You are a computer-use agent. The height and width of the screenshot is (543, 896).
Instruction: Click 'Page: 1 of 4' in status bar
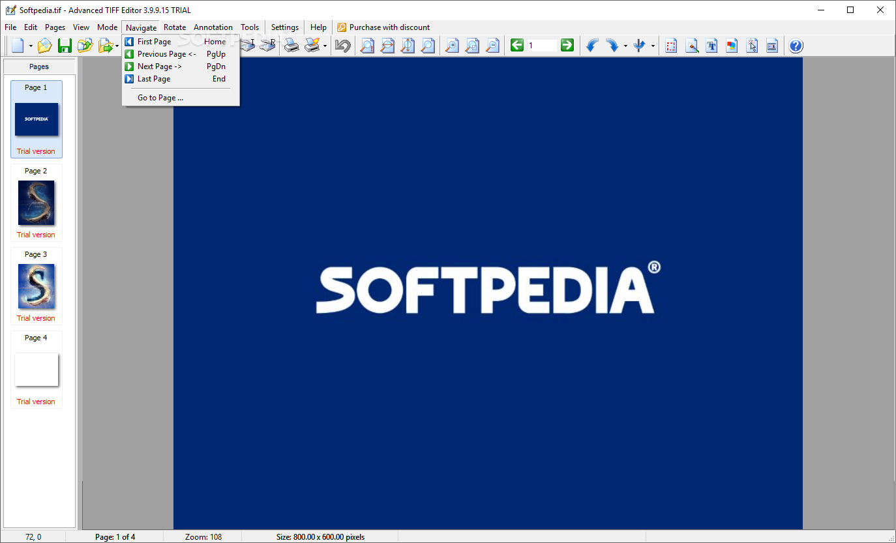tap(115, 537)
